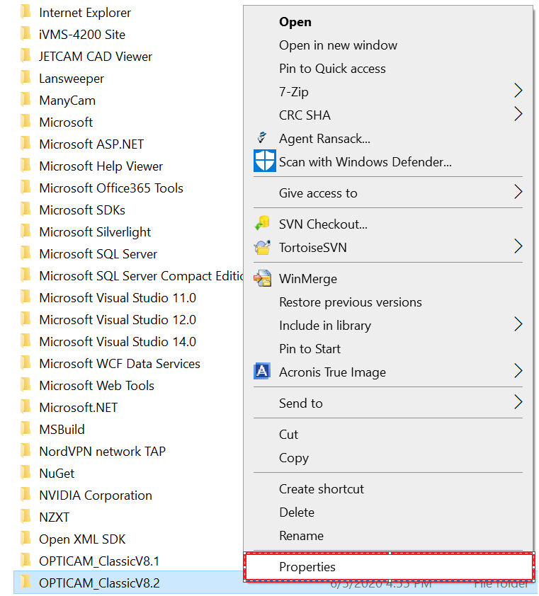This screenshot has width=539, height=596.
Task: Click the Acronis True Image icon
Action: click(x=262, y=372)
